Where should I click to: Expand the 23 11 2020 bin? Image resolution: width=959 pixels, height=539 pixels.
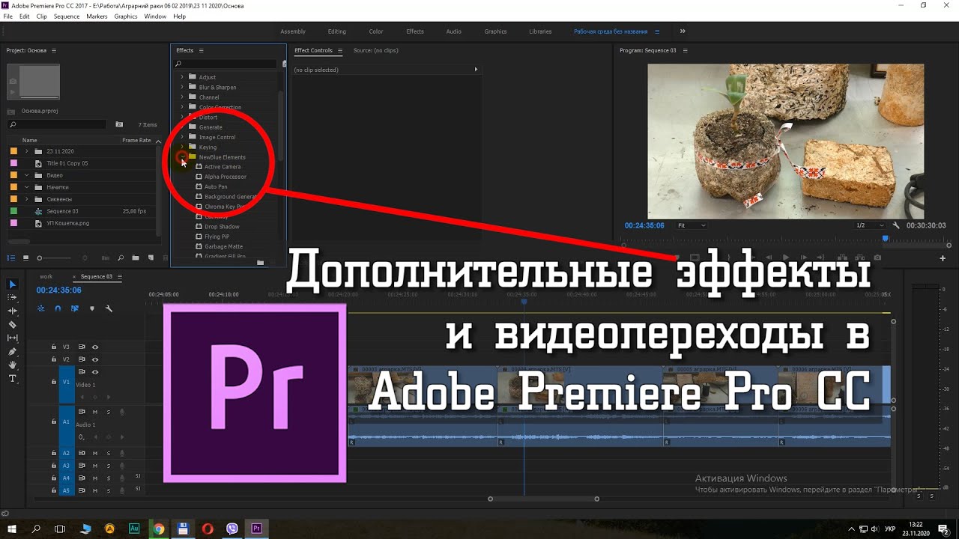(27, 151)
